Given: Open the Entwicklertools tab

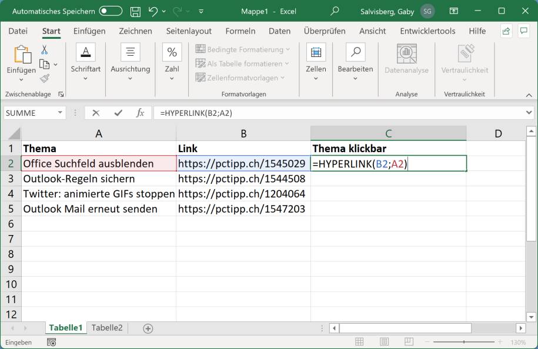Looking at the screenshot, I should (427, 31).
